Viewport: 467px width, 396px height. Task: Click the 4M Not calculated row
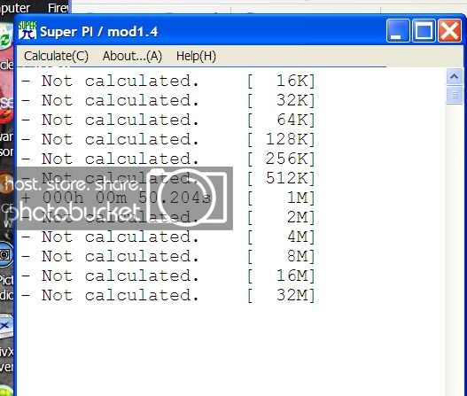[168, 237]
